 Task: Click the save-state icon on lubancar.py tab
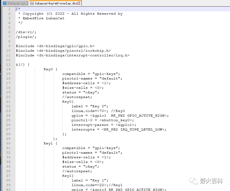tap(5, 3)
